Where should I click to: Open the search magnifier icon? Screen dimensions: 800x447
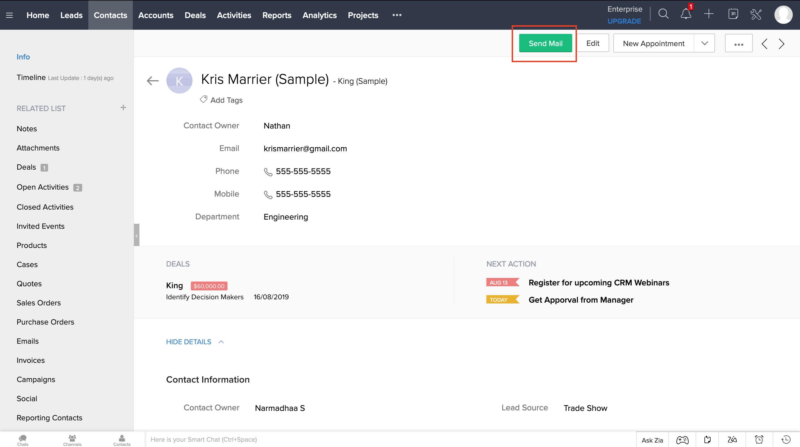[x=663, y=14]
